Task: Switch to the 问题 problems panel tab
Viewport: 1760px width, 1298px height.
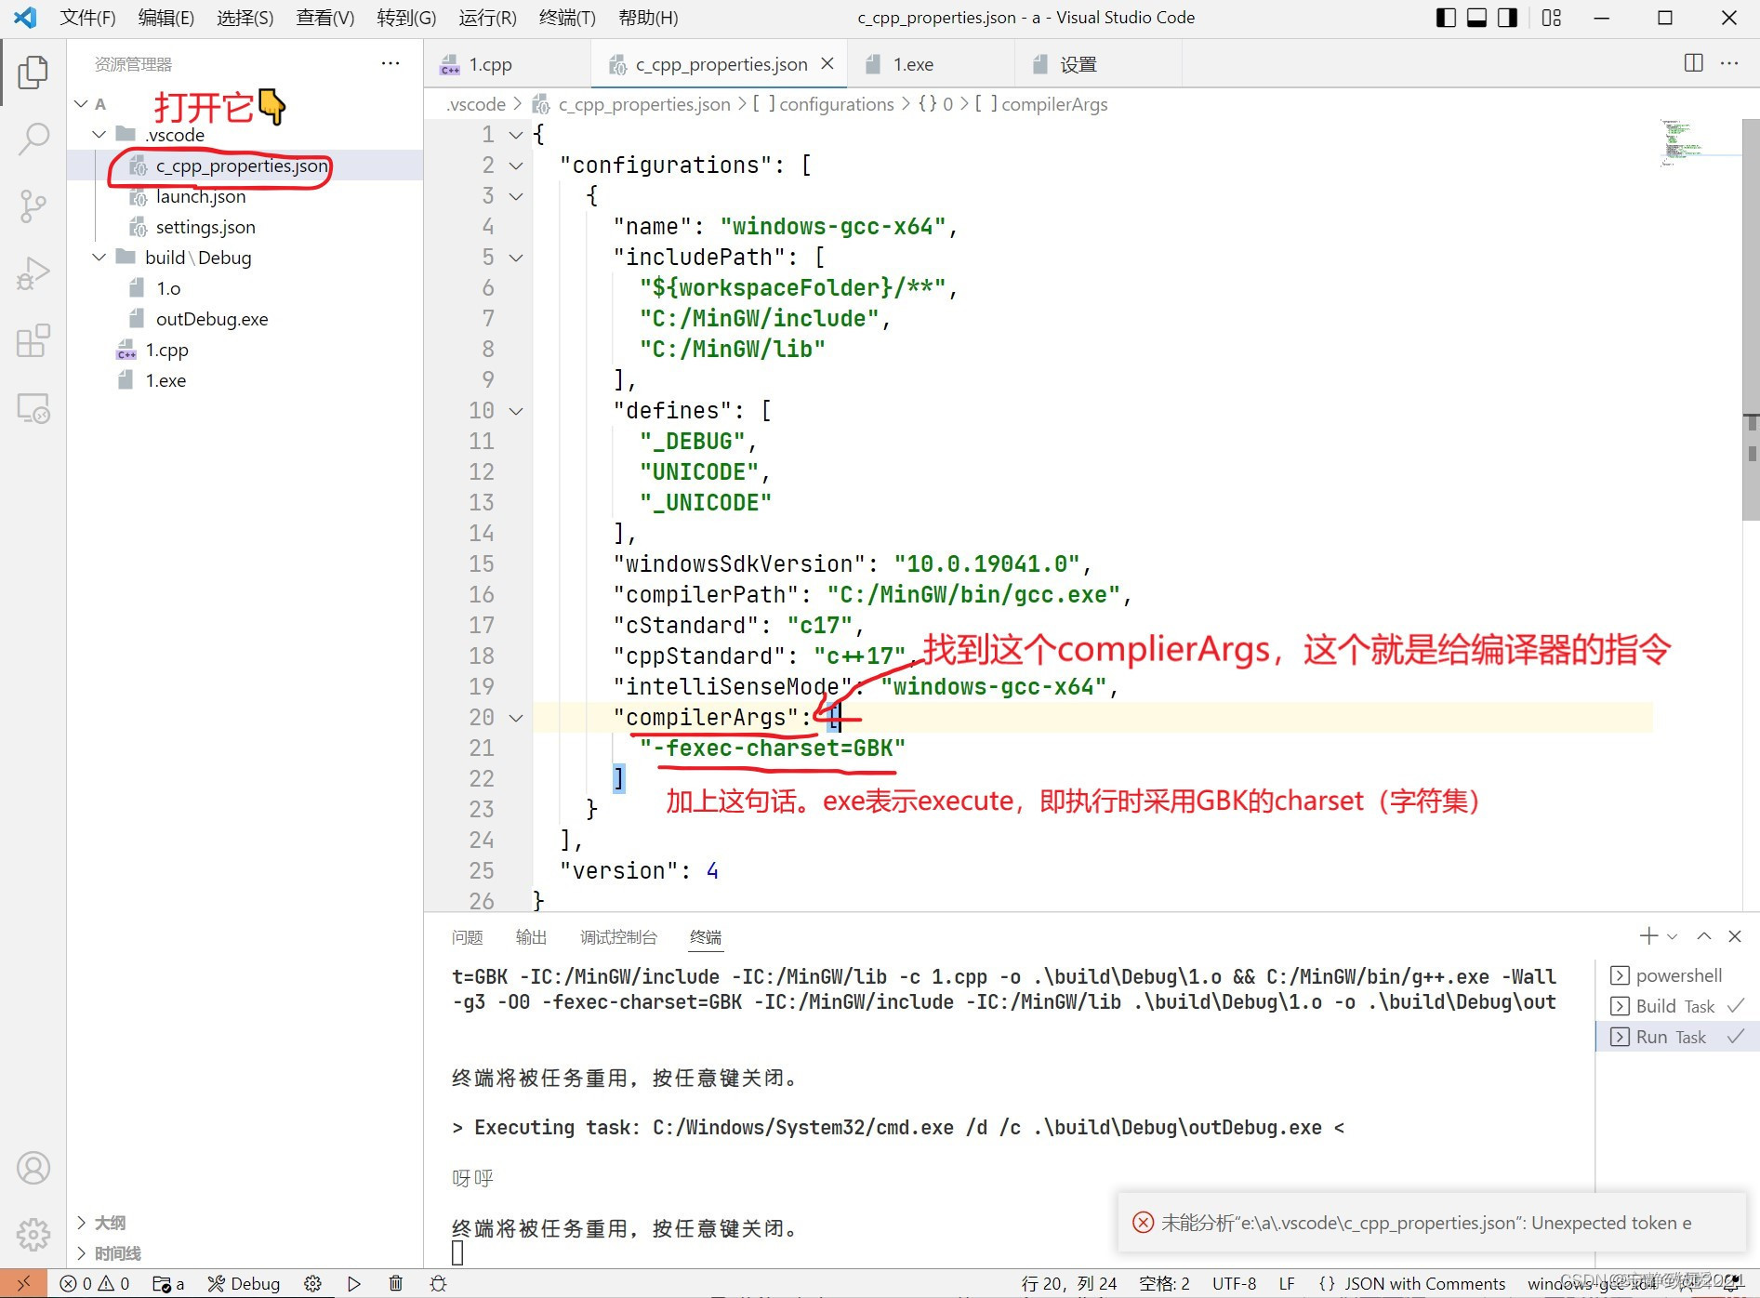Action: pyautogui.click(x=467, y=937)
